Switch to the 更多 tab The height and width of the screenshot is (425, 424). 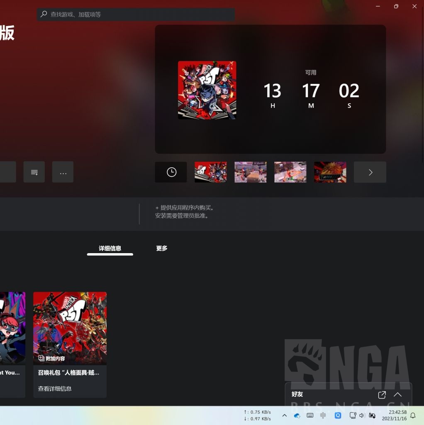coord(162,248)
